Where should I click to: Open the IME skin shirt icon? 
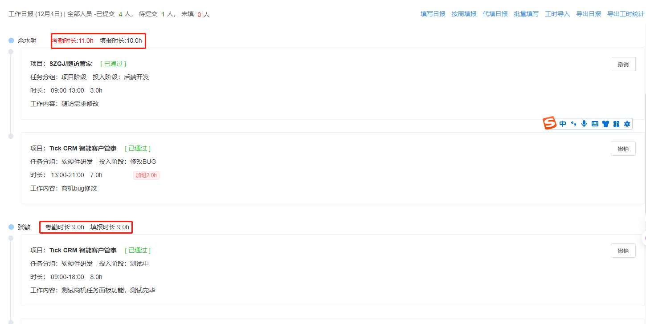(605, 124)
